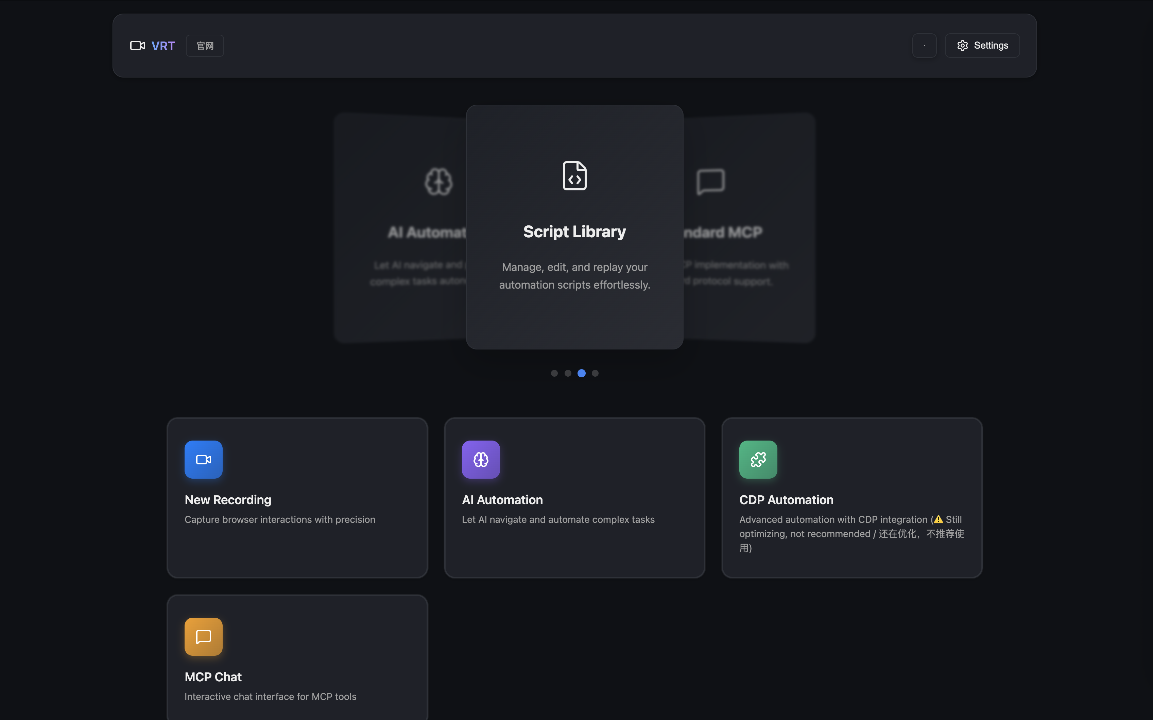1153x720 pixels.
Task: Open the Script Library carousel card
Action: coord(574,232)
